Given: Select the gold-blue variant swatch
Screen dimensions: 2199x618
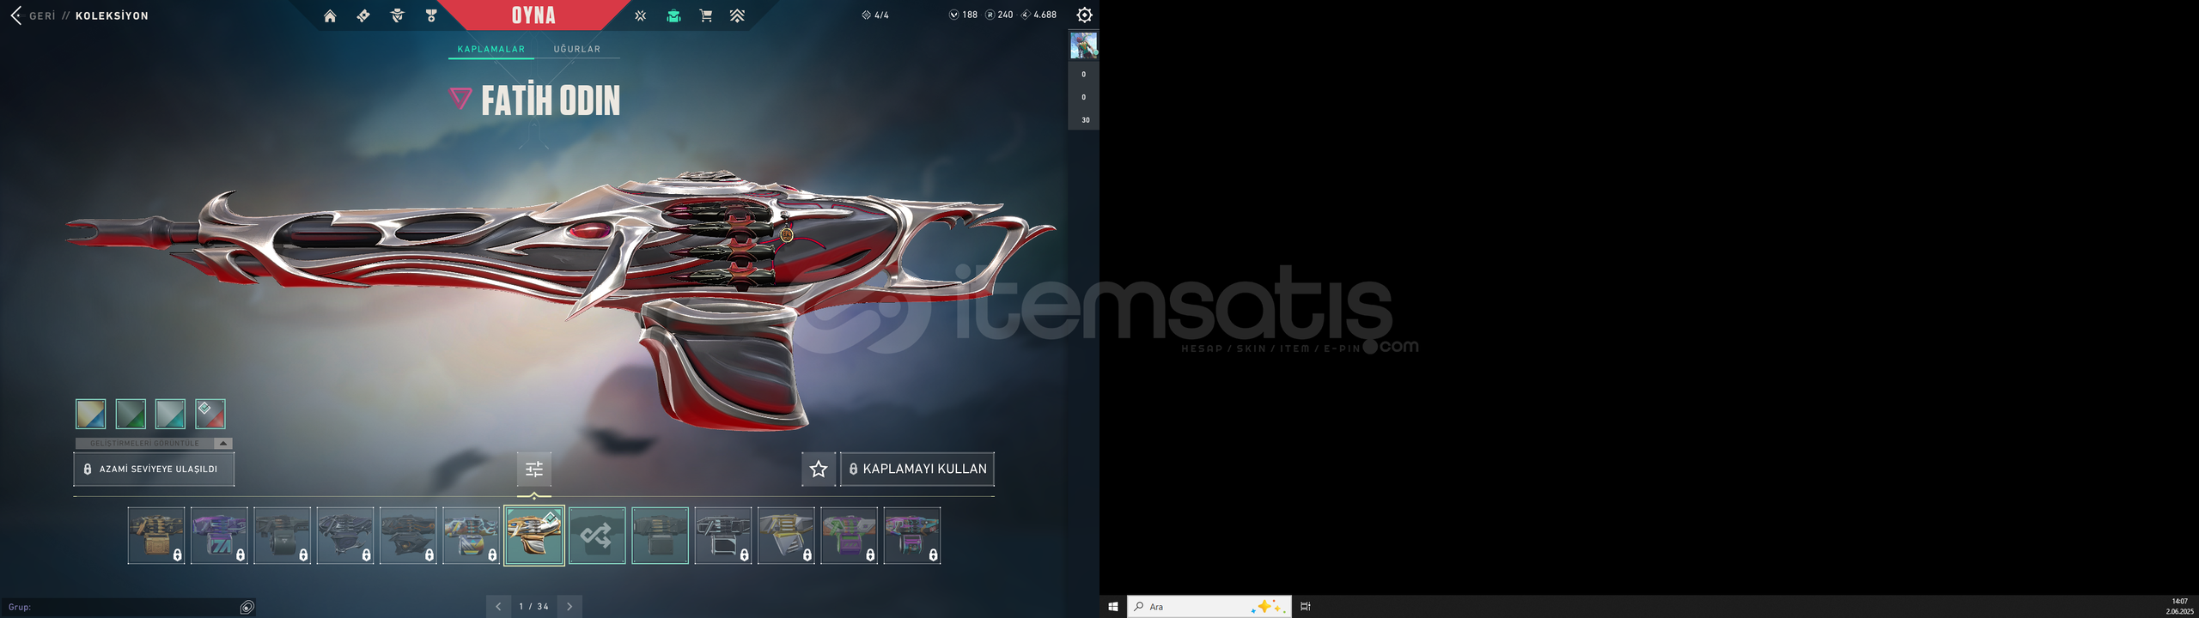Looking at the screenshot, I should [90, 414].
